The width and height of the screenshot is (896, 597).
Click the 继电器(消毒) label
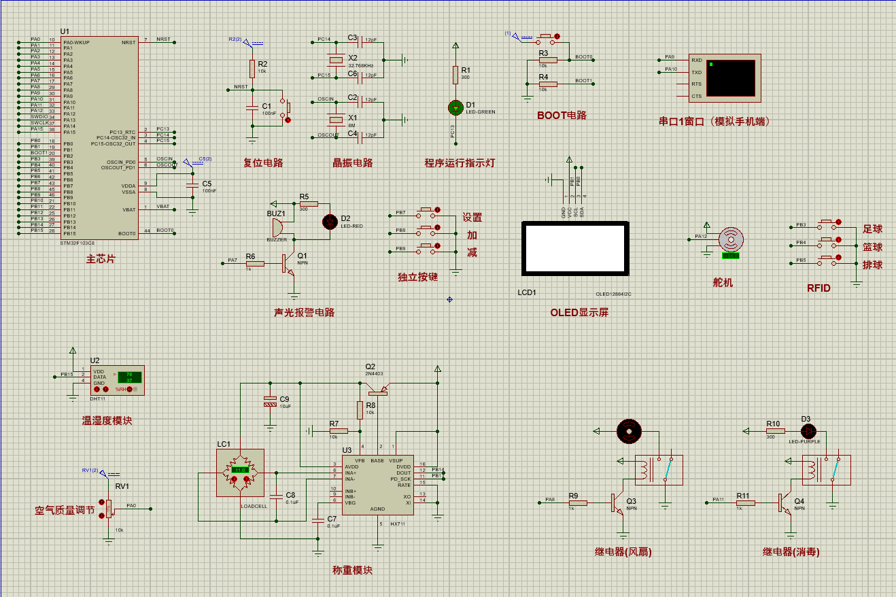coord(791,552)
